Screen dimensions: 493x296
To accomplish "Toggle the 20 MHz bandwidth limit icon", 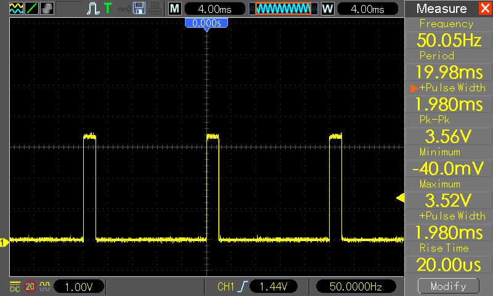I will pos(30,286).
